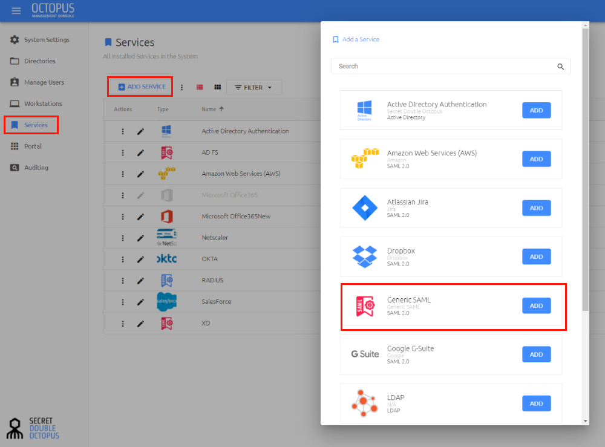The height and width of the screenshot is (447, 605).
Task: Open the FILTER dropdown
Action: click(254, 87)
